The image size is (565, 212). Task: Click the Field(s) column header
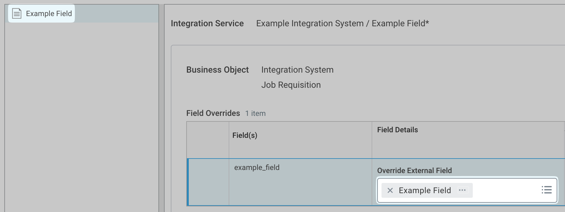click(245, 135)
